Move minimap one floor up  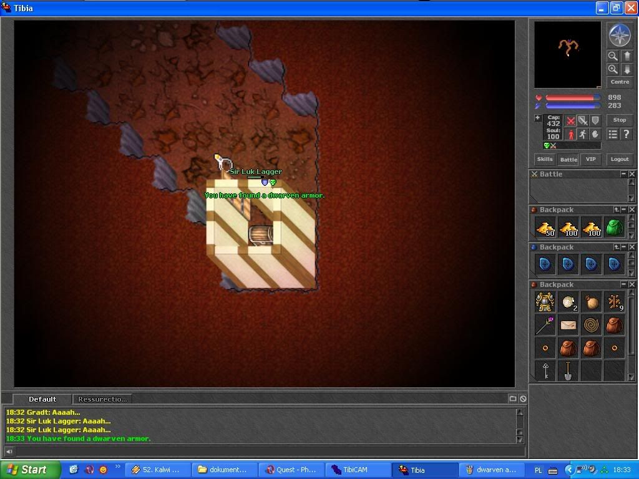coord(627,56)
